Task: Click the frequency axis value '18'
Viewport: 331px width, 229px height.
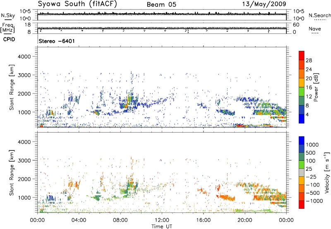Action: click(28, 25)
